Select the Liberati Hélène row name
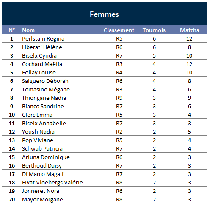Viewport: 210px width, 206px height. [42, 47]
